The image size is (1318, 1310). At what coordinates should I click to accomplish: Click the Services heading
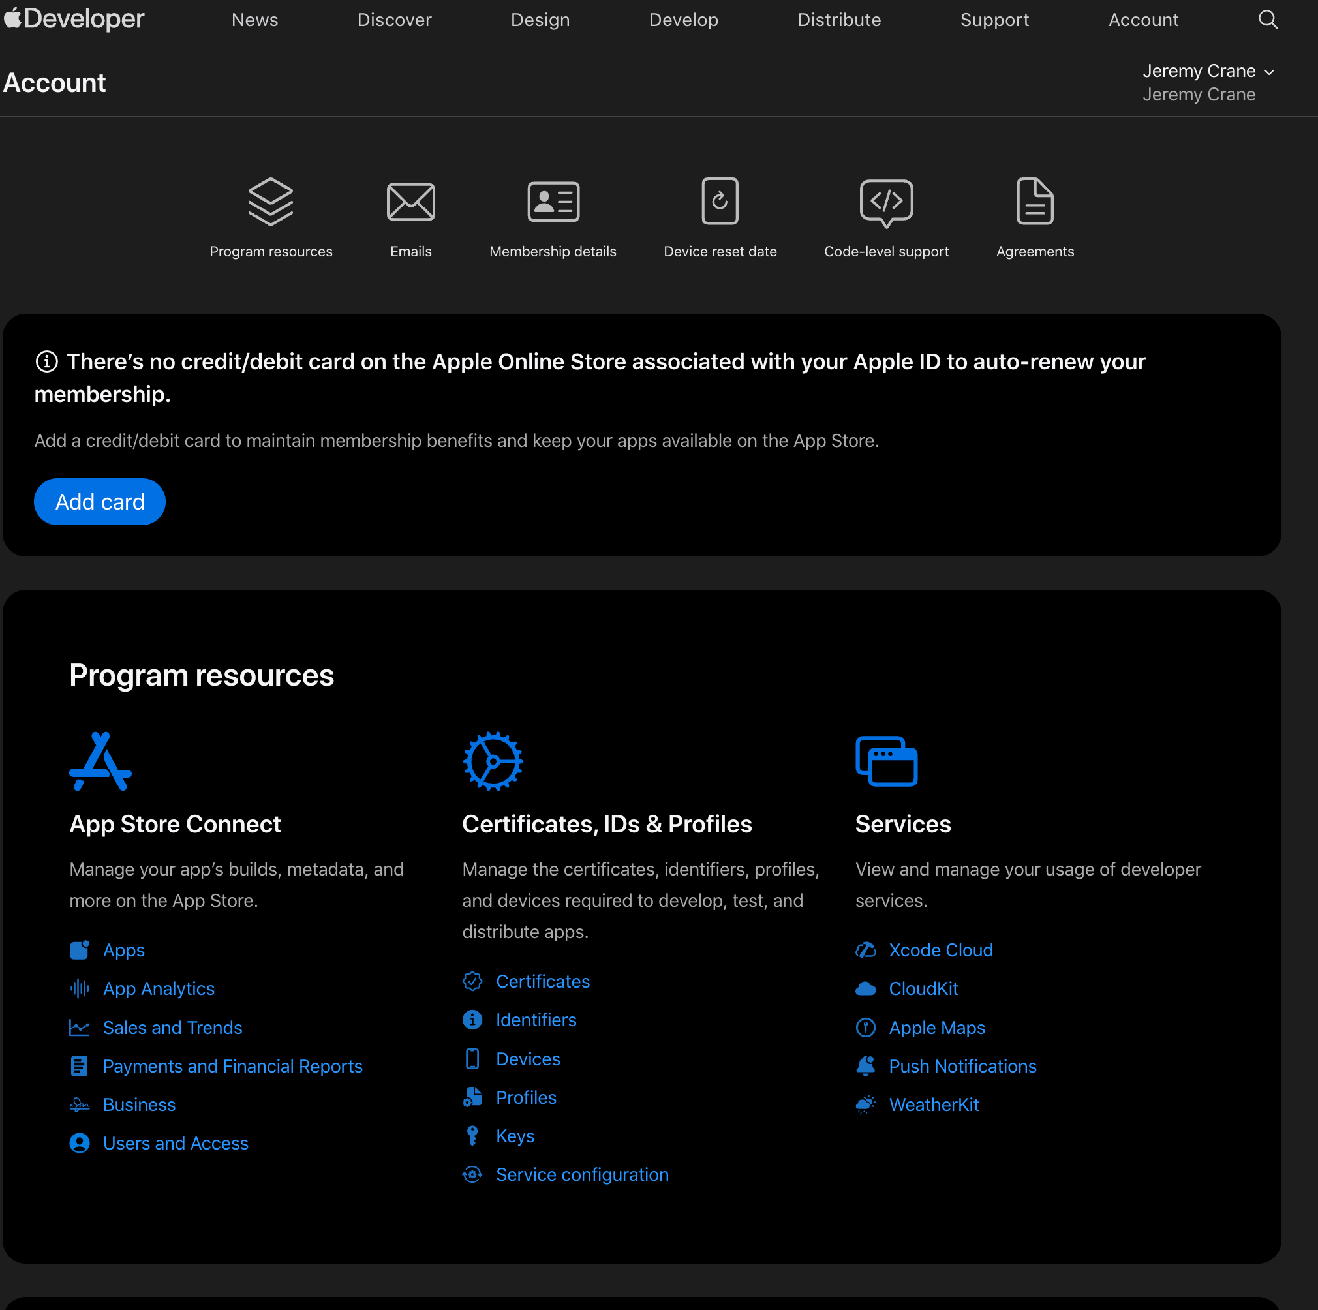pos(902,824)
